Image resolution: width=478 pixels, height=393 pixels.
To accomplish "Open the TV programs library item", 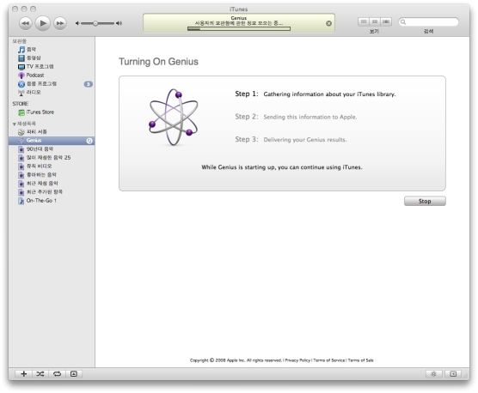I will pos(52,66).
